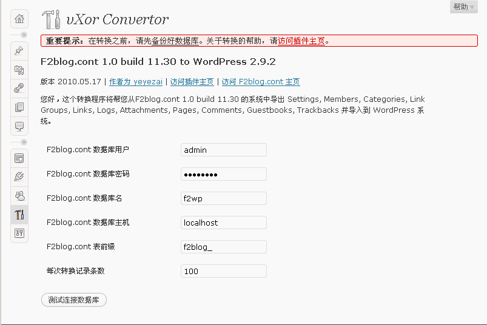The height and width of the screenshot is (325, 487).
Task: Open 访问插件主页 link under version line
Action: (x=192, y=82)
